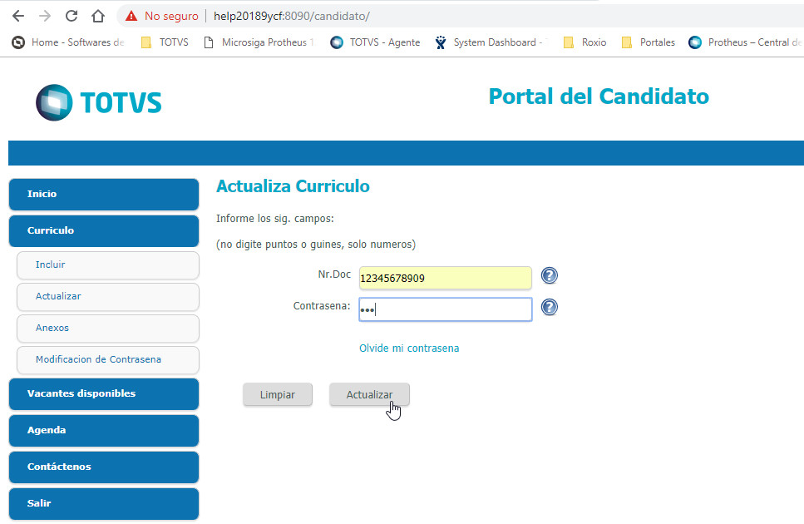Click the 'Olvide mi contrasena' link

tap(409, 349)
